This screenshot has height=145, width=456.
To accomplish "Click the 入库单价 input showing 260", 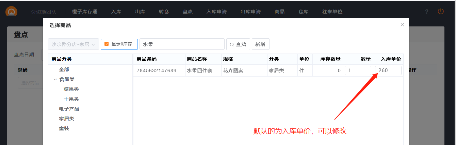I will tap(388, 70).
